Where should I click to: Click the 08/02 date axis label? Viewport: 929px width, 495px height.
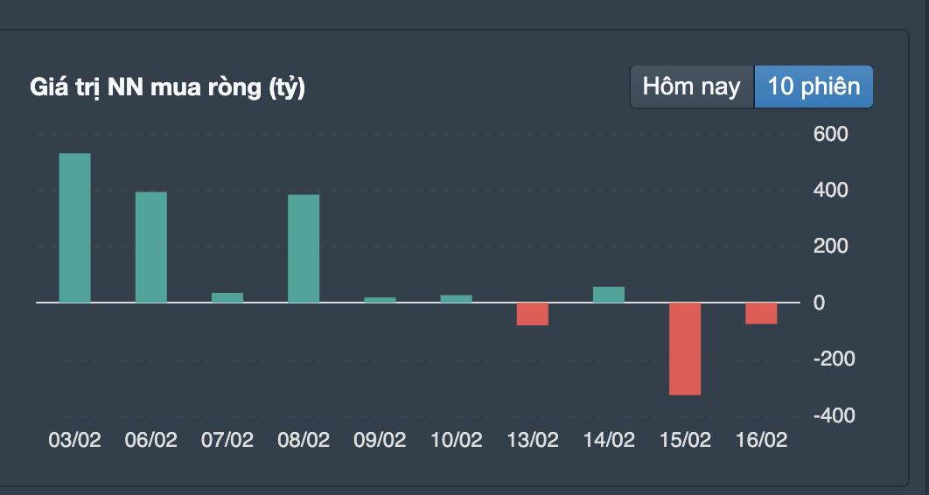(304, 440)
